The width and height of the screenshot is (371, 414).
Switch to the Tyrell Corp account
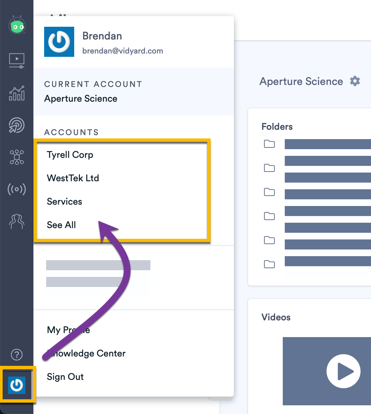(70, 155)
